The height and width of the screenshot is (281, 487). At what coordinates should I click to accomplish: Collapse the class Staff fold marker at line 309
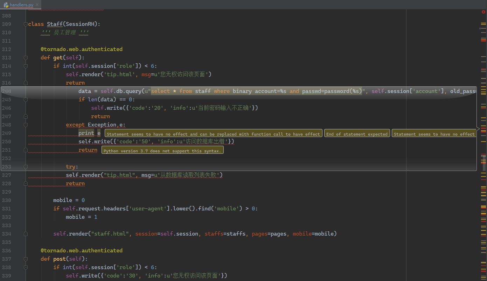tap(26, 24)
